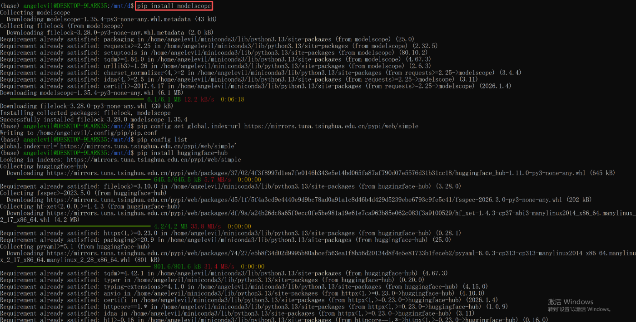
Task: Click version '(1.0.9)' on httpcore line
Action: click(x=496, y=306)
